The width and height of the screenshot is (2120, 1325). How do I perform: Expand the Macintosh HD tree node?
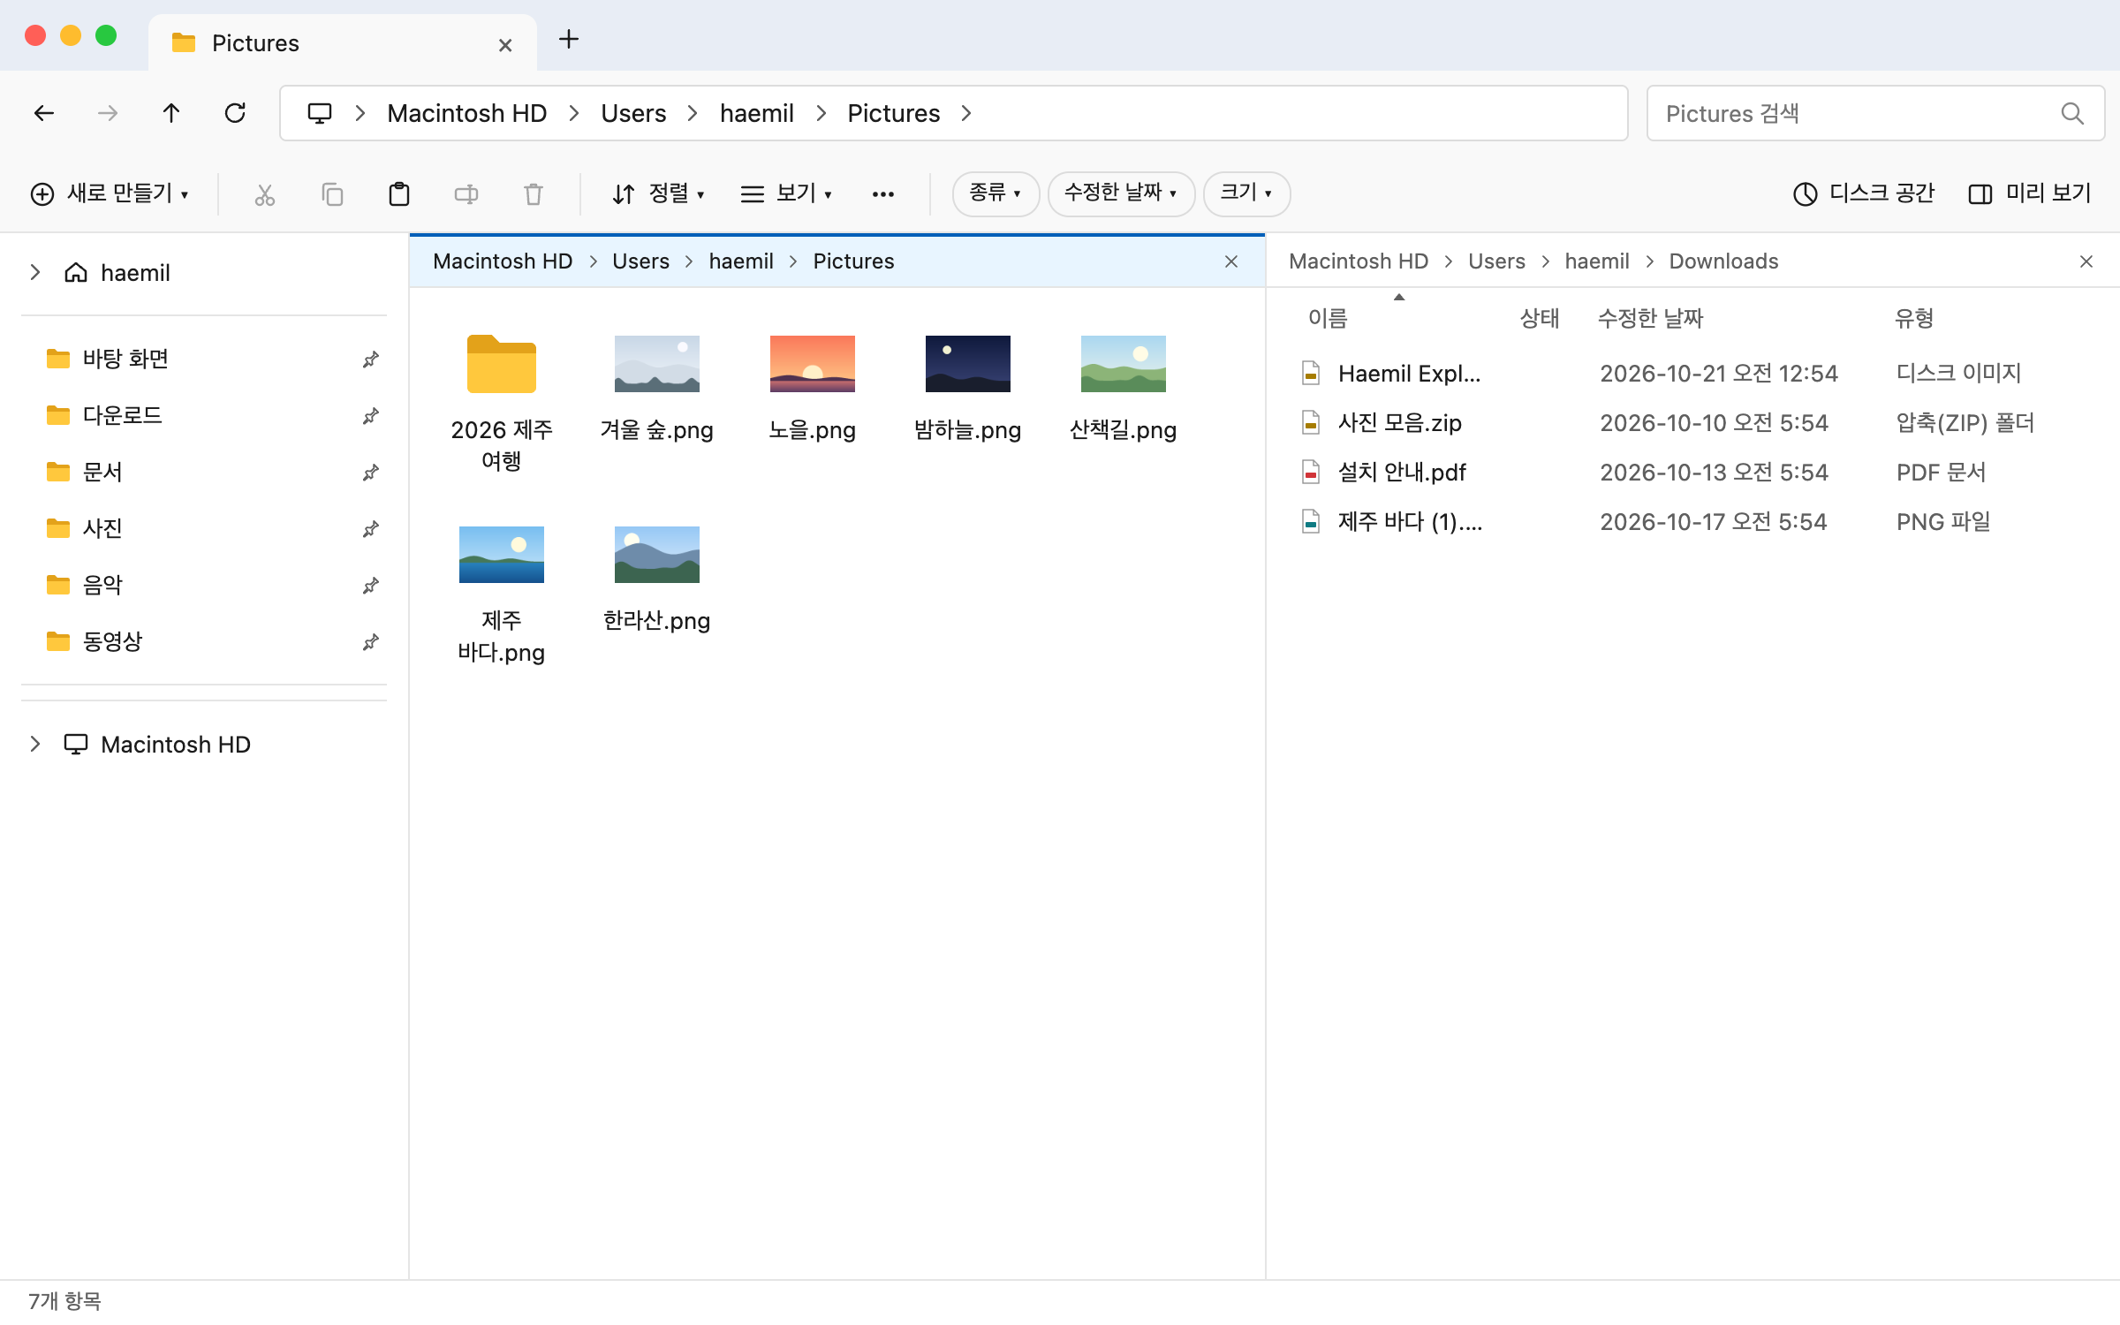[35, 744]
